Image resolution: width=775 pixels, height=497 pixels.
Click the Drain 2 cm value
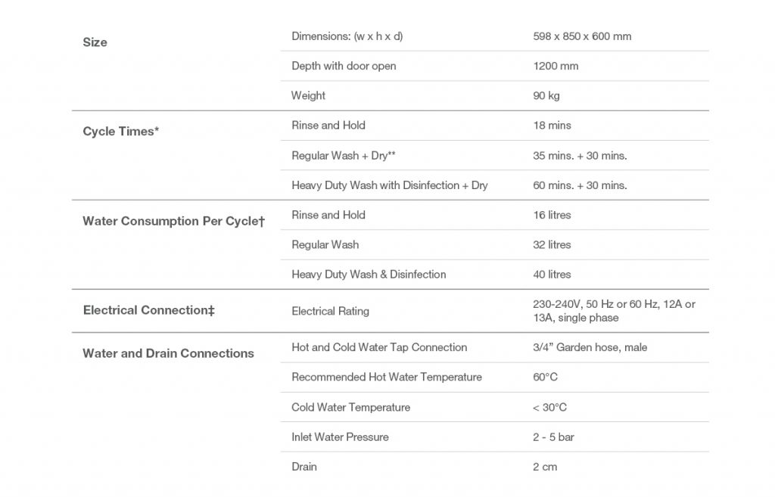pyautogui.click(x=545, y=467)
